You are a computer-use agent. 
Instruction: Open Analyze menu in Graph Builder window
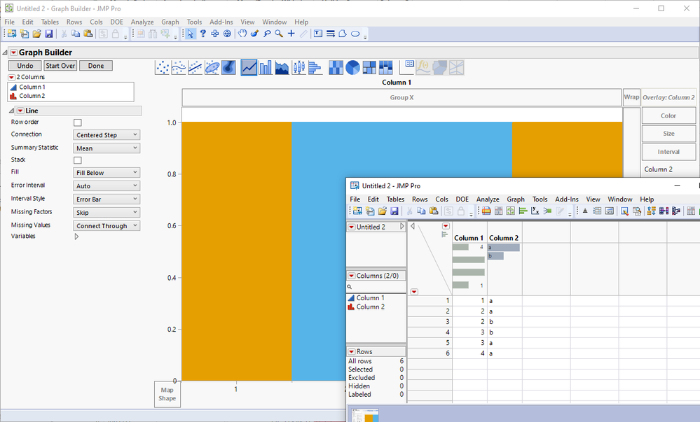(142, 22)
